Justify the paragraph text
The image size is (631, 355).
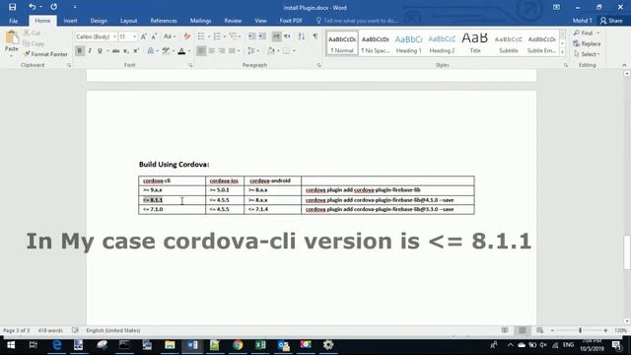(x=232, y=50)
